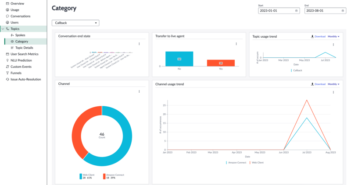Click the Overview sidebar icon
This screenshot has height=185, width=351.
tap(7, 3)
